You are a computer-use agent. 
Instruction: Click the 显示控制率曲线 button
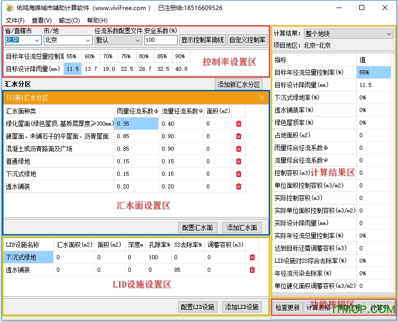pos(202,40)
